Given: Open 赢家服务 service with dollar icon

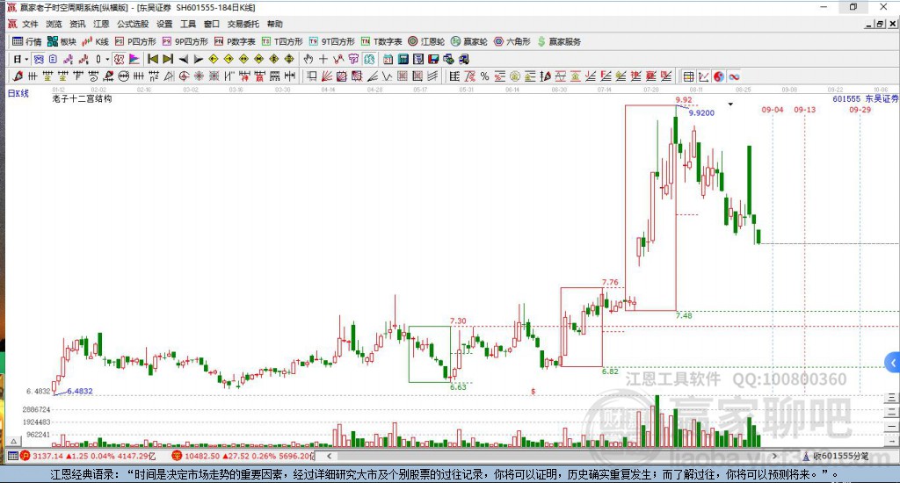Looking at the screenshot, I should (560, 41).
